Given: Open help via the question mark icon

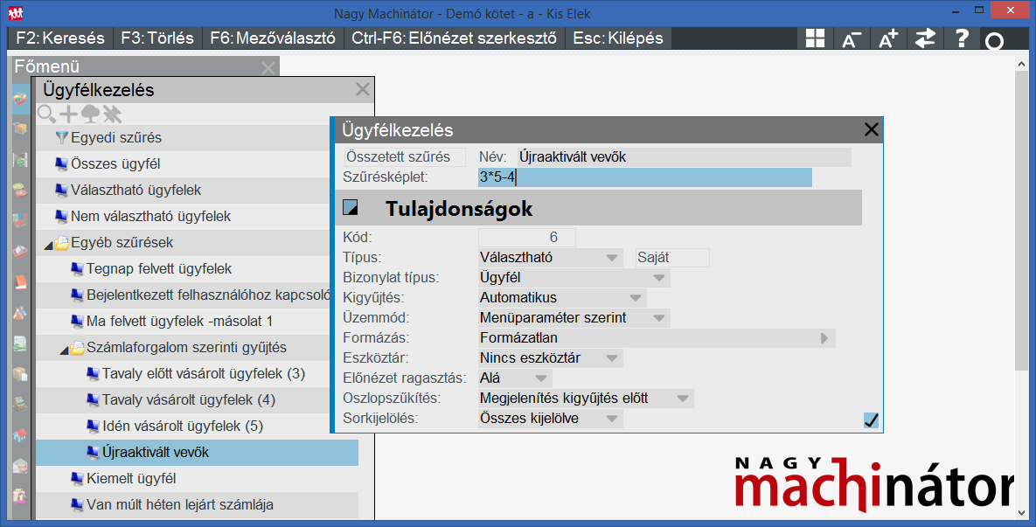Looking at the screenshot, I should click(961, 38).
